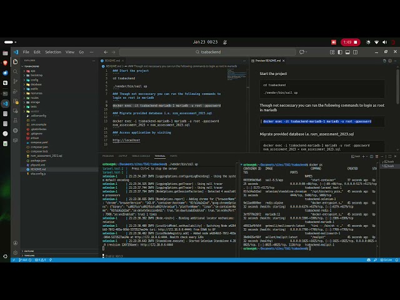This screenshot has height=300, width=400.
Task: Open the Run and Debug view
Action: pos(15,91)
